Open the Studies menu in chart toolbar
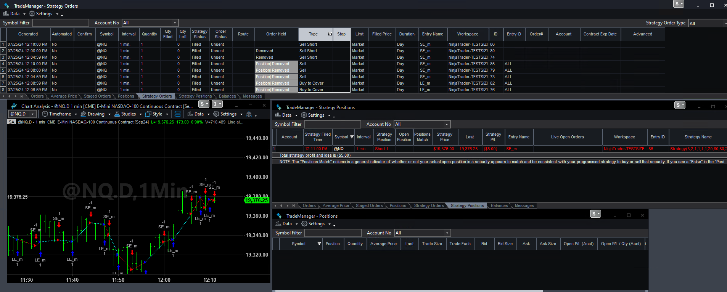The width and height of the screenshot is (727, 292). 128,114
